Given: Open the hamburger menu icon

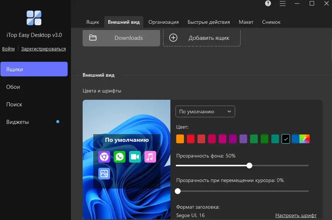Looking at the screenshot, I should (282, 3).
